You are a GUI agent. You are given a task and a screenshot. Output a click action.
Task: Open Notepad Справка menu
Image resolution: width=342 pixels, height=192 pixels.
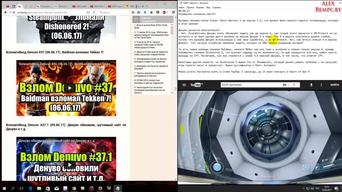tap(217, 7)
